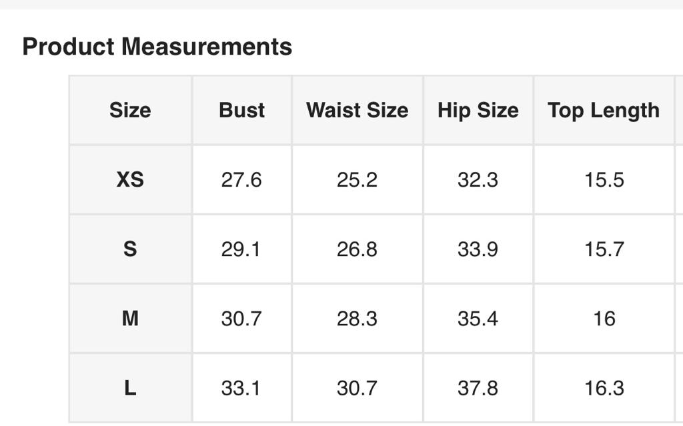This screenshot has height=426, width=683.
Task: Select the Top Length column header
Action: (x=604, y=110)
